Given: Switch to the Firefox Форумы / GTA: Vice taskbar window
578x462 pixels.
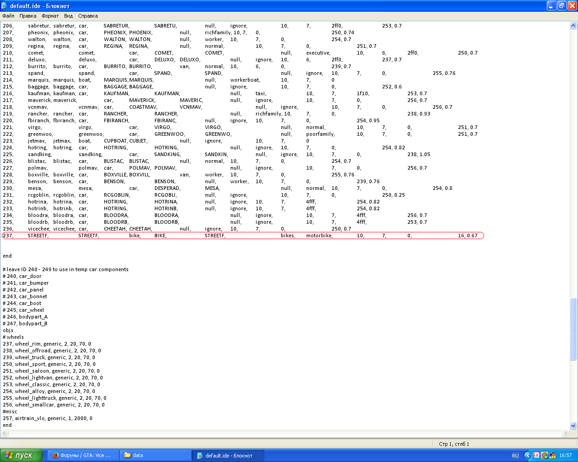Looking at the screenshot, I should (x=83, y=455).
